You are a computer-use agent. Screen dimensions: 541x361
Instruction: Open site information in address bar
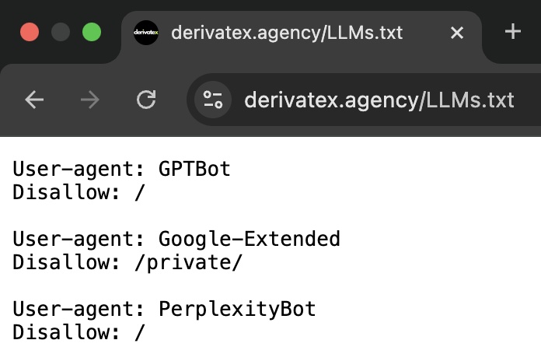click(212, 100)
